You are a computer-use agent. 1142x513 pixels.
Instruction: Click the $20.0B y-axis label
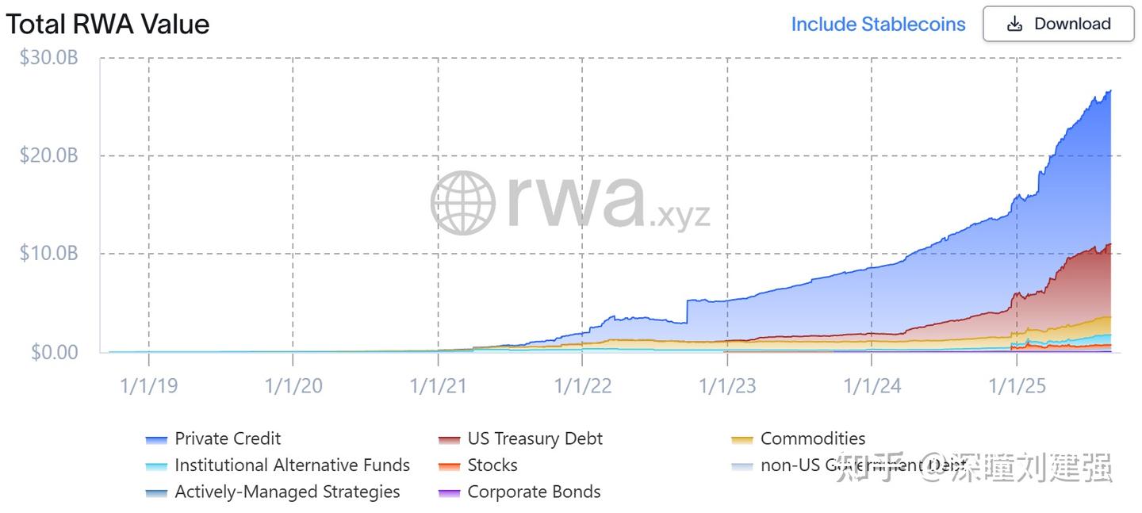click(x=48, y=155)
